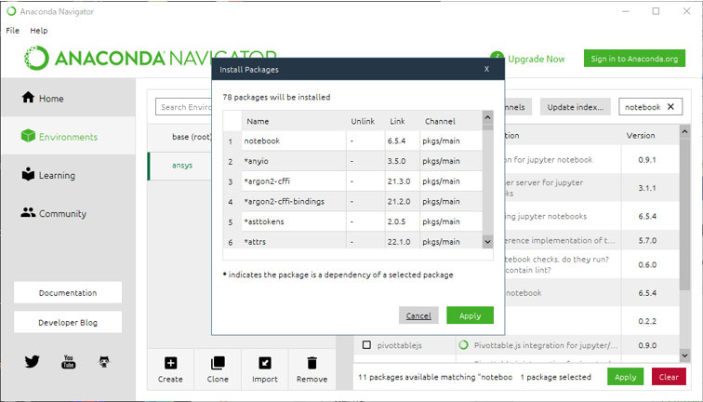Click the Remove environment trash icon
This screenshot has height=402, width=703.
pos(312,363)
